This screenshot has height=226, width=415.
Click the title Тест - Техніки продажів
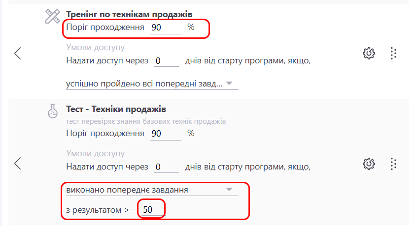(116, 109)
